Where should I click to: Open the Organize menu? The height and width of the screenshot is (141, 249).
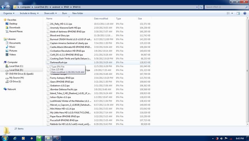[x=9, y=13]
